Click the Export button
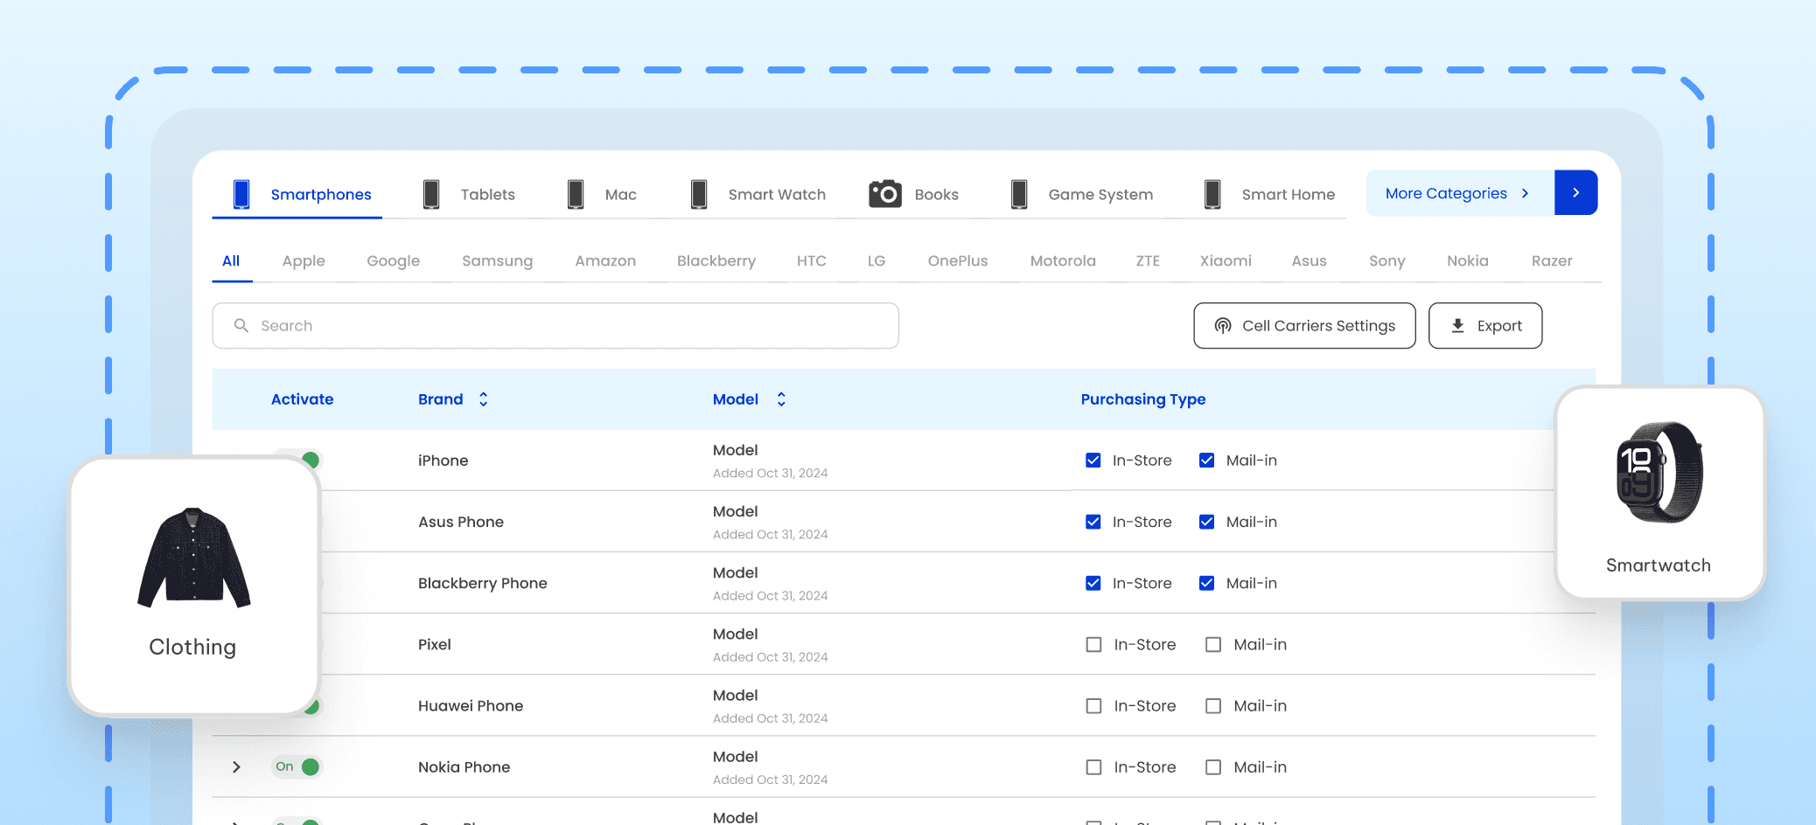The height and width of the screenshot is (825, 1816). coord(1485,325)
